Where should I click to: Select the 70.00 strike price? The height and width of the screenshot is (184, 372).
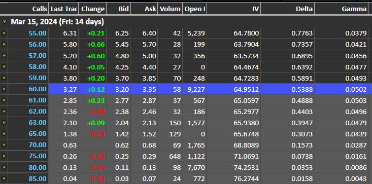[38, 144]
